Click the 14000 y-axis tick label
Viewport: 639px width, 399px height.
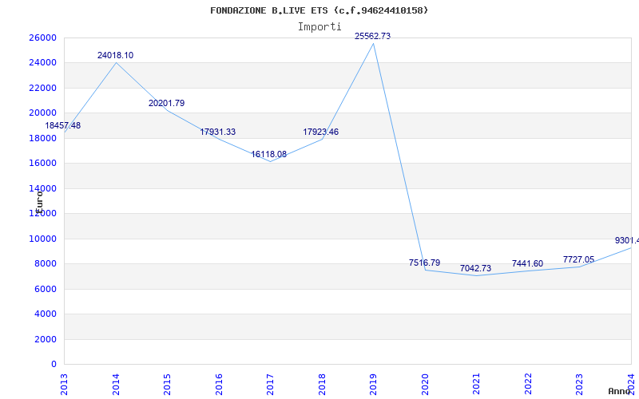pos(42,188)
